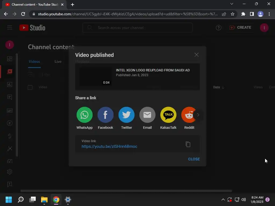Click the browser Back arrow
The height and width of the screenshot is (206, 275).
click(x=6, y=14)
